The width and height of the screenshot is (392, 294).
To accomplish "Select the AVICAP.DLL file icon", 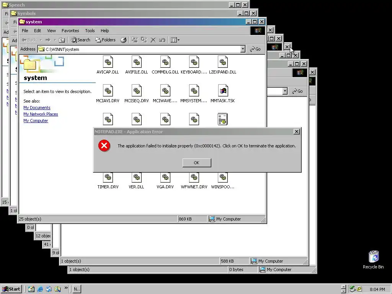I will tap(108, 62).
